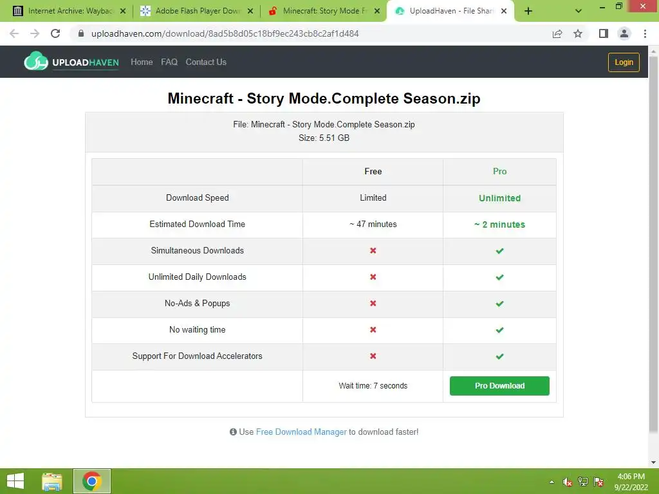Close the Minecraft Story Mode tab
The height and width of the screenshot is (494, 659).
(377, 12)
